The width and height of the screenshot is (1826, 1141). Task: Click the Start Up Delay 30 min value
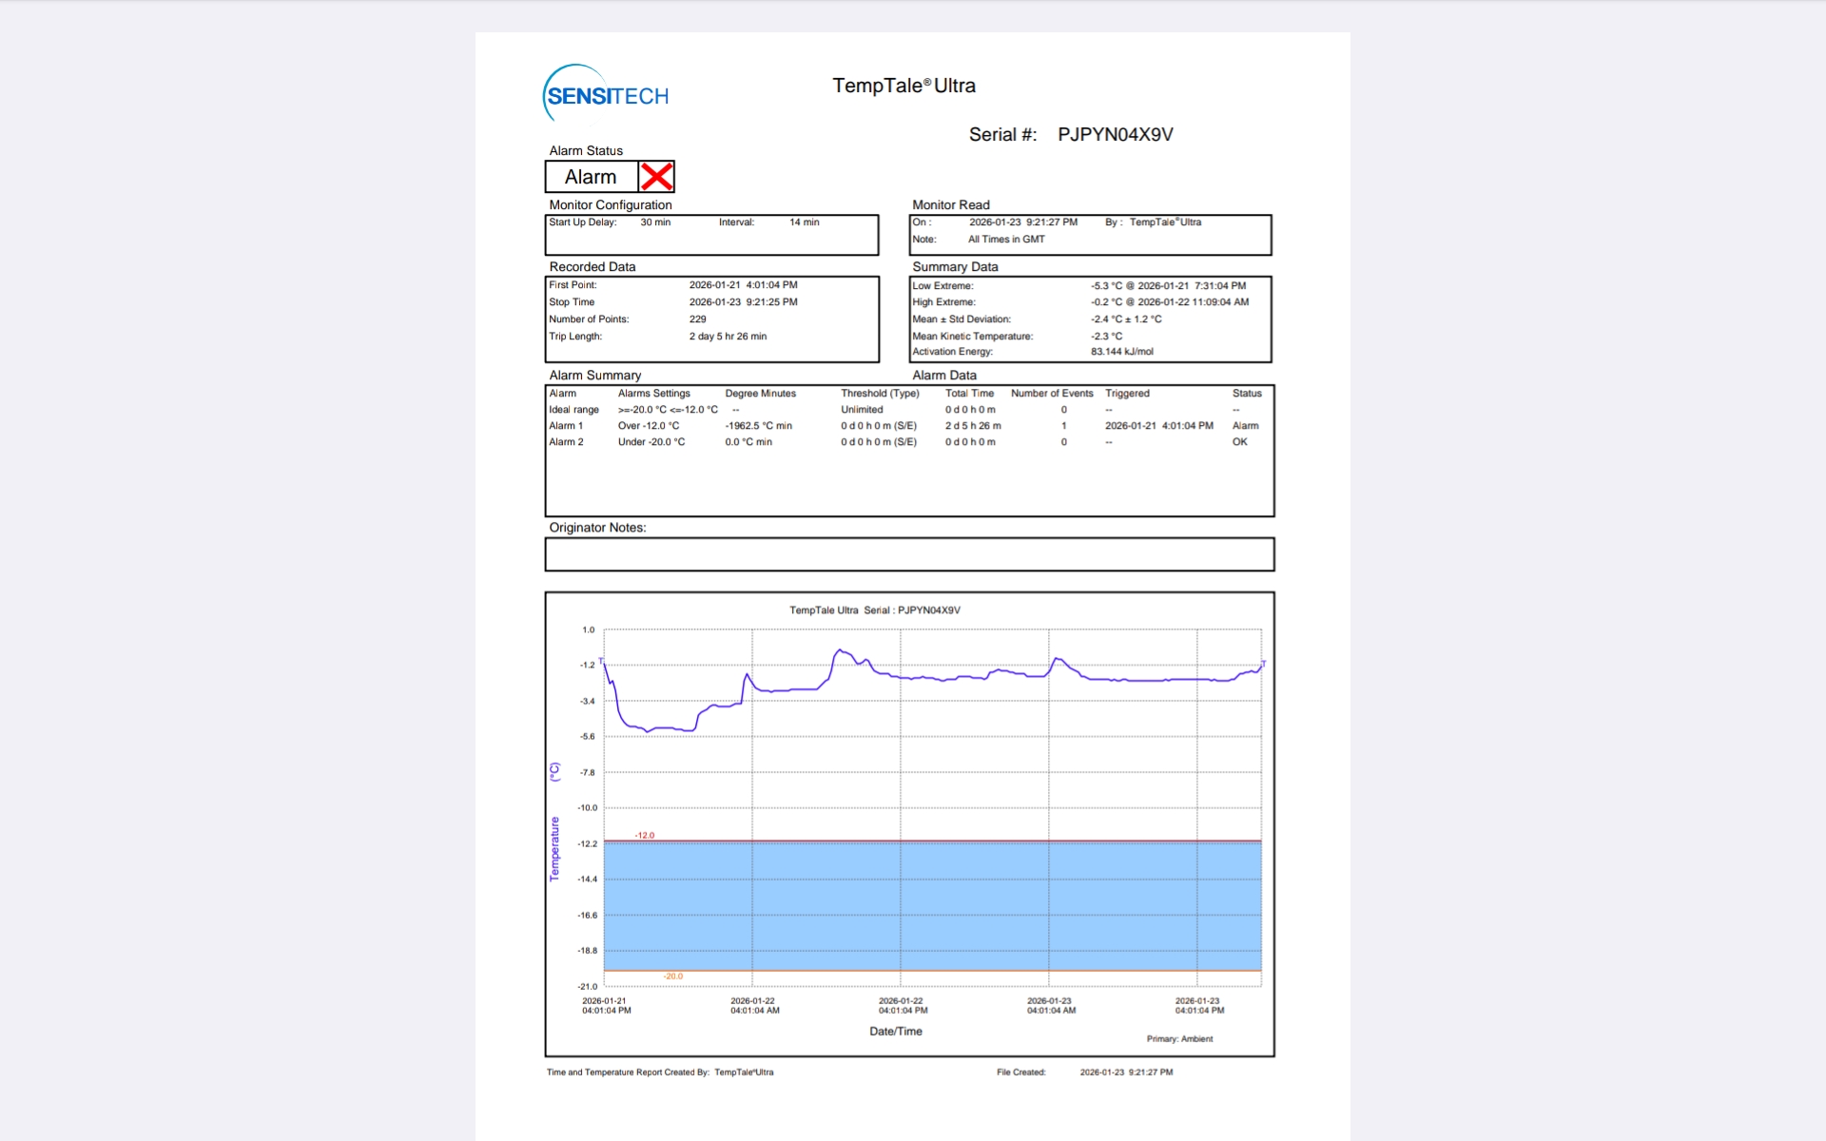click(x=655, y=222)
